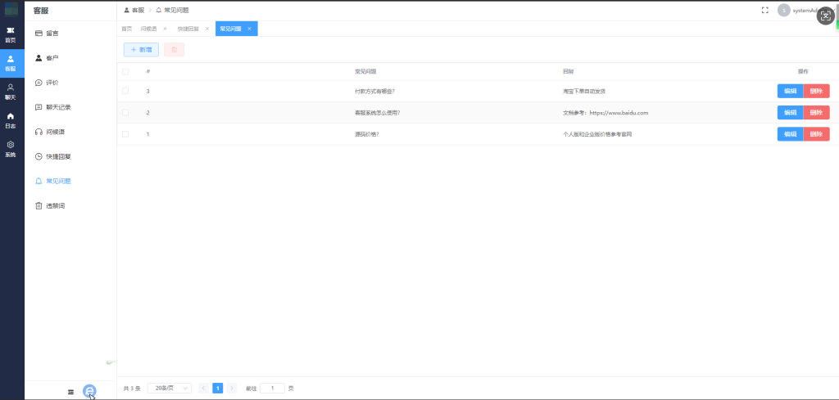Select 客服 in the dark left navigation
Viewport: 839px width, 400px height.
coord(11,64)
